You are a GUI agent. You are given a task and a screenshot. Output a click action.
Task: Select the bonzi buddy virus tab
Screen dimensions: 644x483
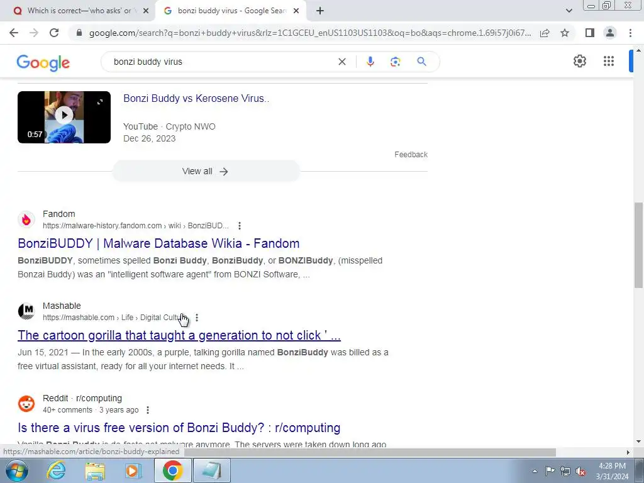231,11
